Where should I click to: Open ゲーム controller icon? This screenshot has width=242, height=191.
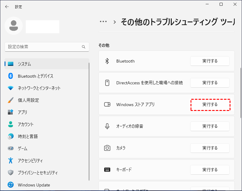(x=11, y=149)
